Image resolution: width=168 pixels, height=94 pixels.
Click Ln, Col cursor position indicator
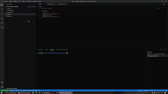tap(140, 91)
